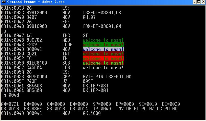Click the 'AX=0721' register value
This screenshot has height=121, width=206.
(10, 104)
